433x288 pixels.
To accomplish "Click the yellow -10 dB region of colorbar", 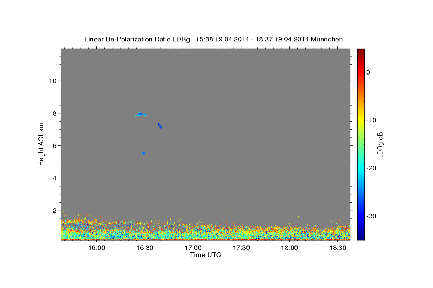I will click(x=361, y=120).
